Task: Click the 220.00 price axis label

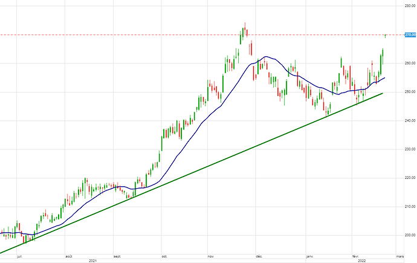Action: [x=409, y=178]
